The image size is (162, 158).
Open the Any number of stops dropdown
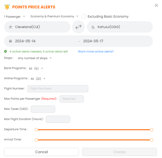pos(35,58)
